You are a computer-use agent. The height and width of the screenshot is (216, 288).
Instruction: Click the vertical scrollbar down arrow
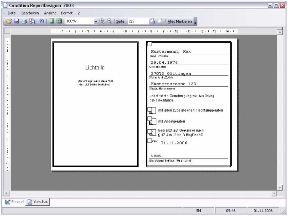(x=280, y=188)
